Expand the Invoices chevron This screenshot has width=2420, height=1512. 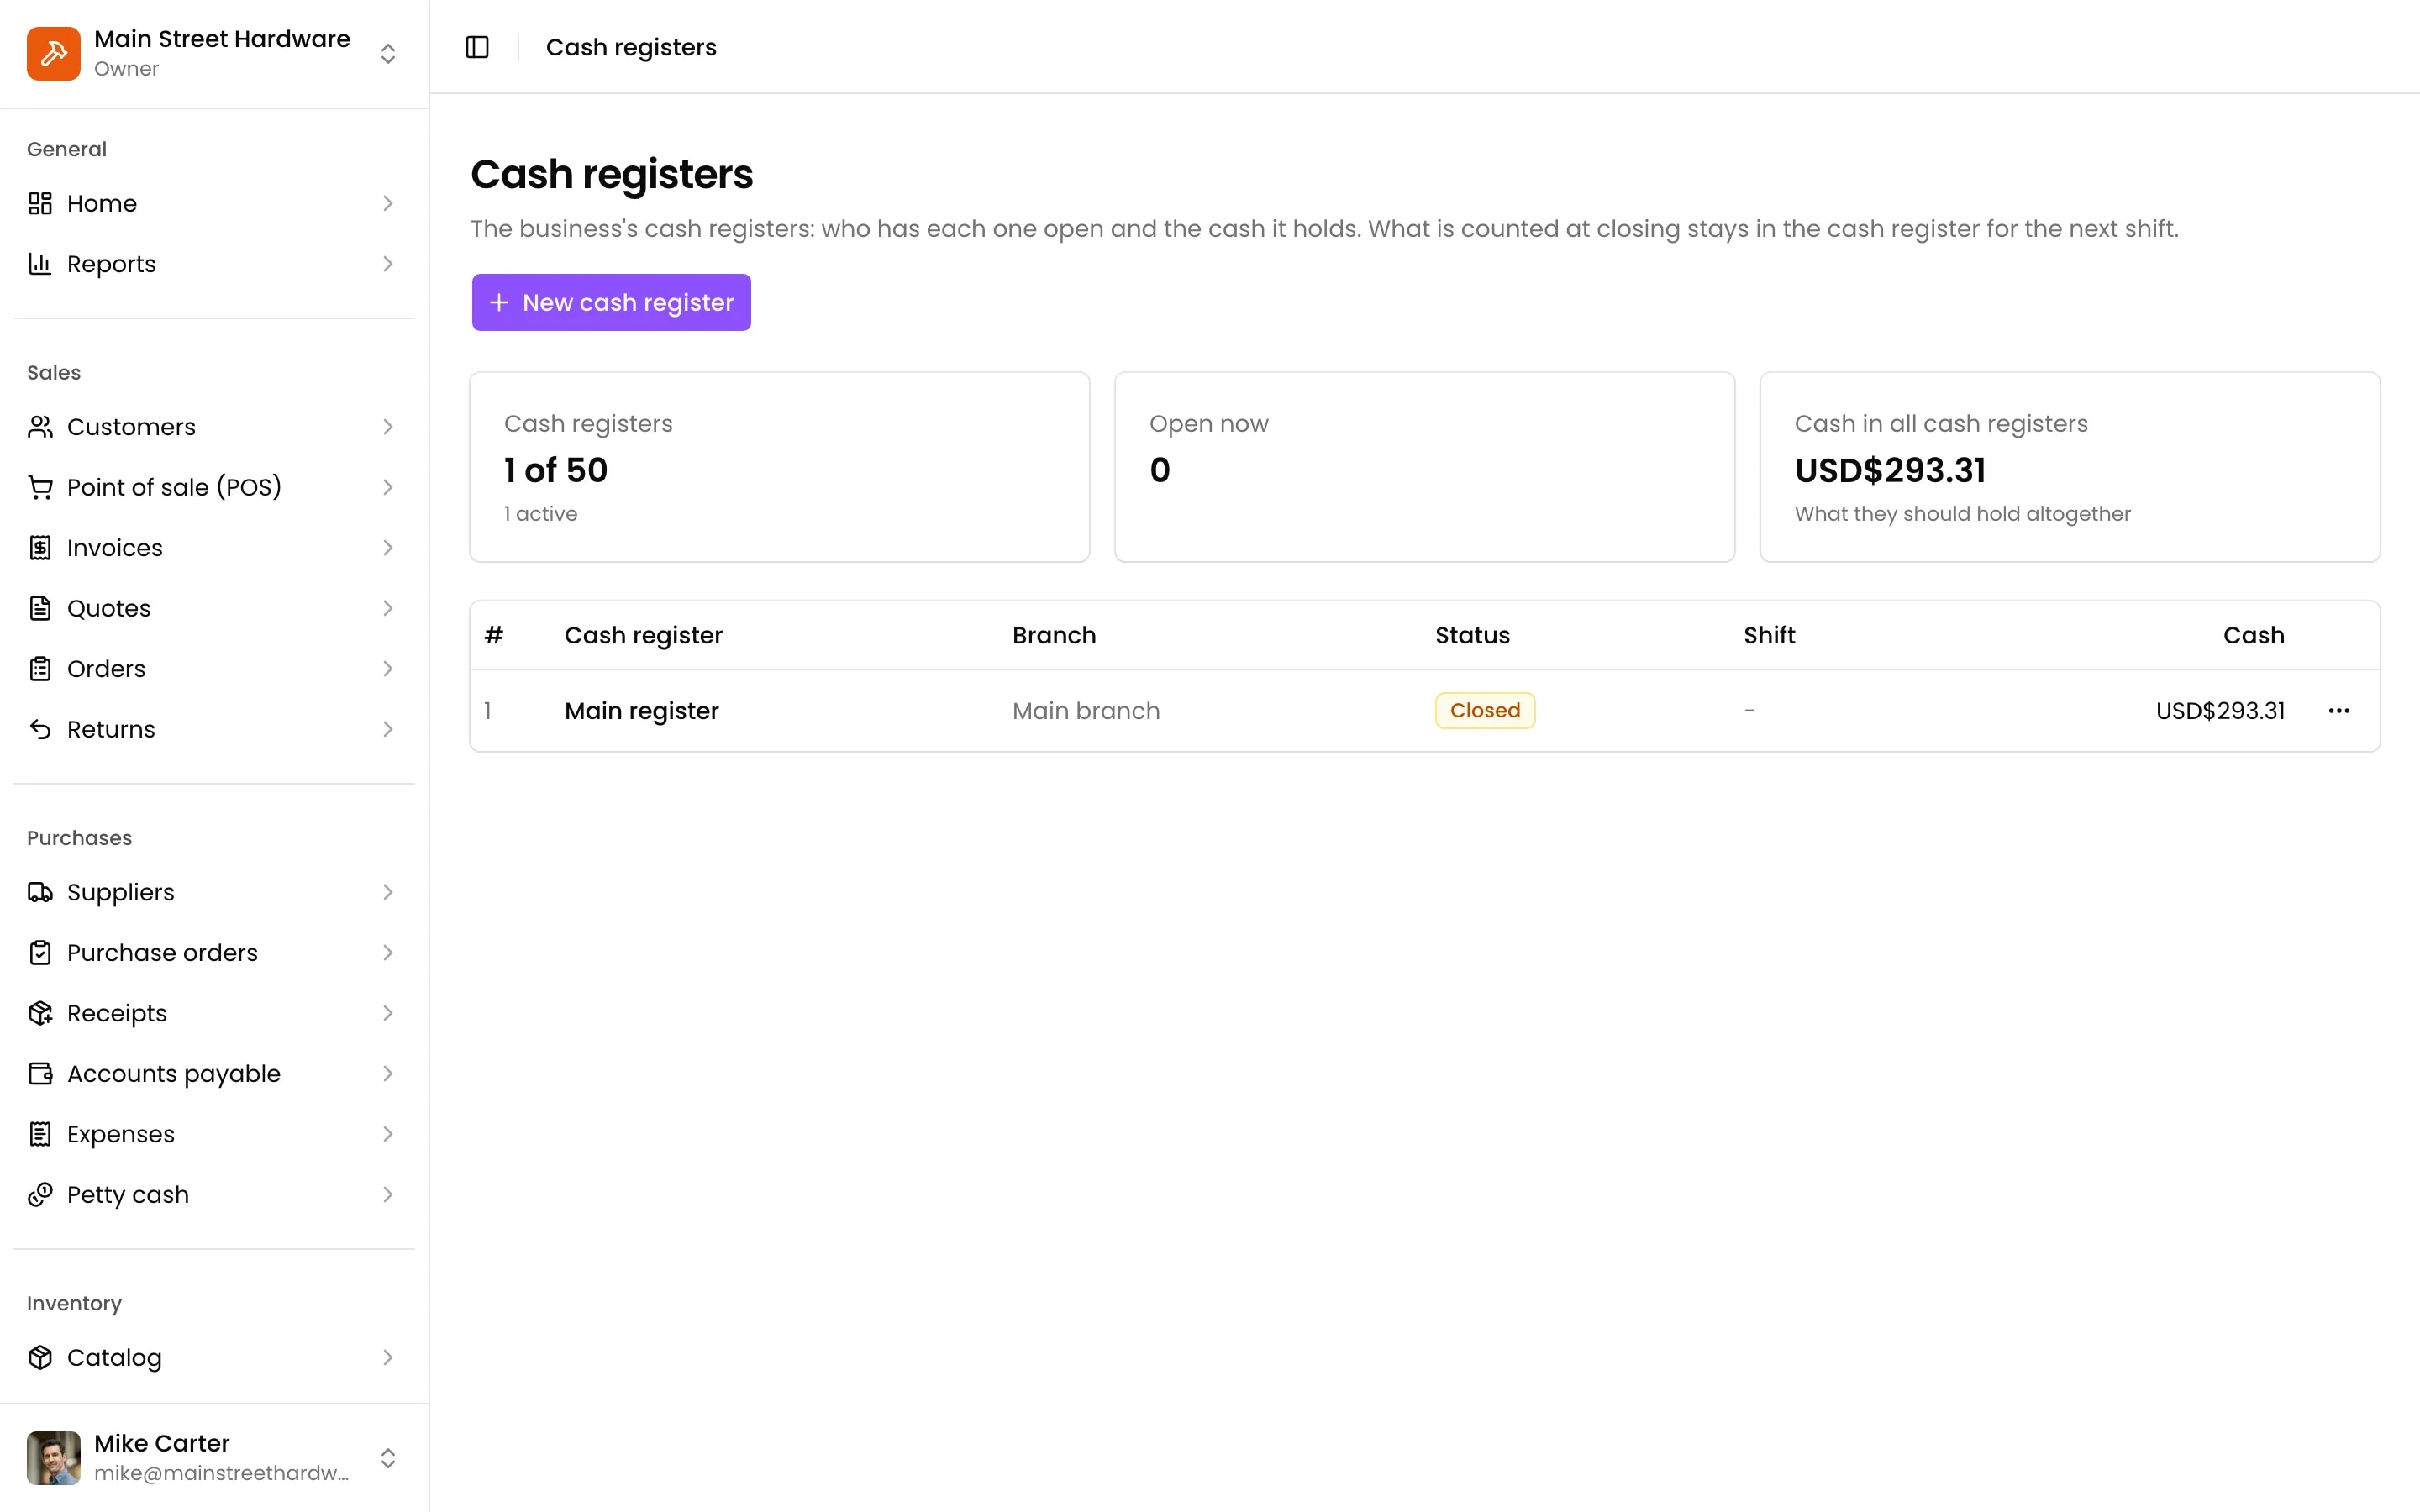pyautogui.click(x=388, y=548)
